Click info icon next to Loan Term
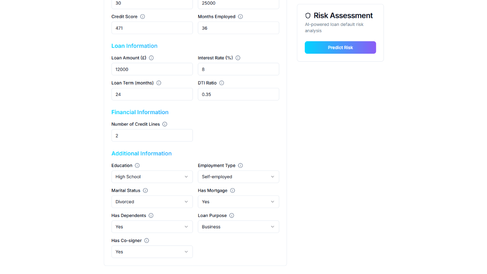This screenshot has width=487, height=274. (x=159, y=83)
